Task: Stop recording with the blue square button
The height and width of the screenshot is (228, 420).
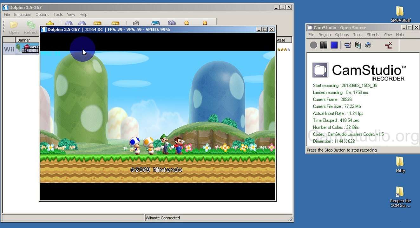Action: point(334,45)
